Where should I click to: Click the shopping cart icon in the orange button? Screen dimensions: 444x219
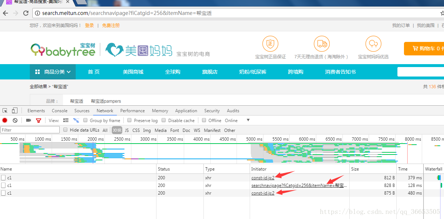pyautogui.click(x=415, y=48)
